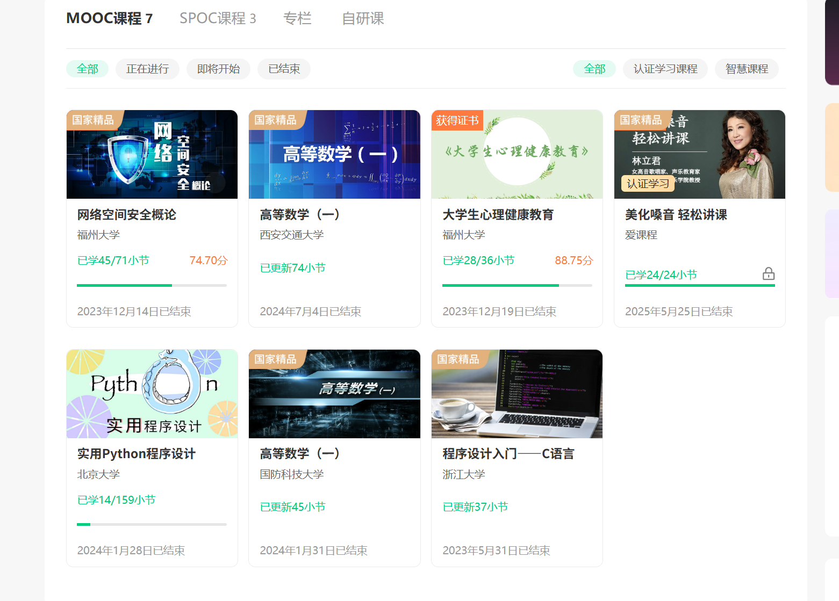Viewport: 839px width, 601px height.
Task: Switch to the SPOC课程 3 tab
Action: 218,18
